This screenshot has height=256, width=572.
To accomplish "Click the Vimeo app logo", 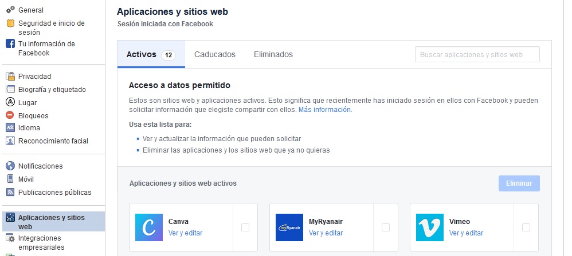I will tap(430, 227).
